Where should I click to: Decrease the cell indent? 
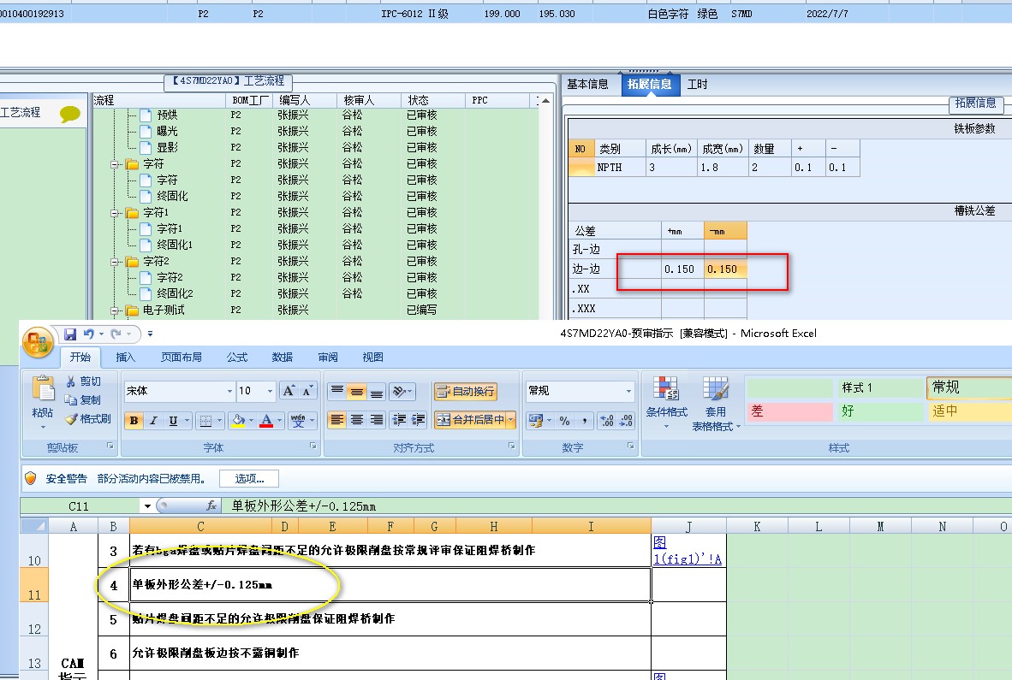point(399,420)
